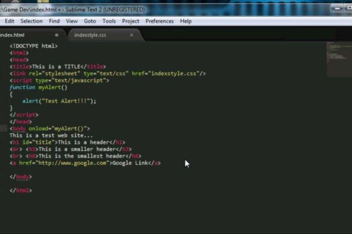352x234 pixels.
Task: Click the body onload="myAlert()" line
Action: (50, 129)
